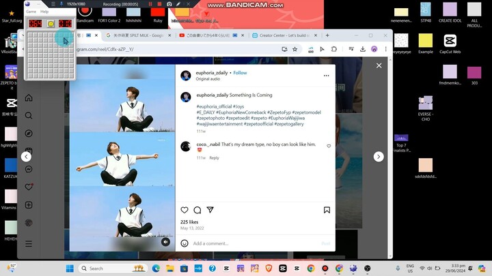
Task: Open the emoji picker in the comment box
Action: pos(184,243)
